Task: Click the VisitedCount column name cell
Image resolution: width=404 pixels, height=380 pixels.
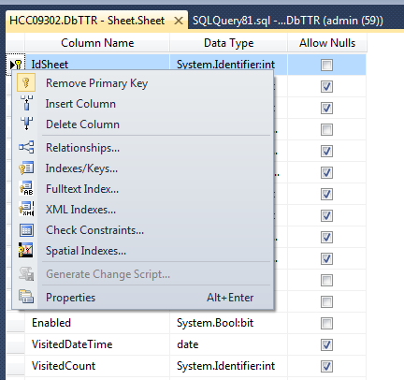Action: click(x=97, y=366)
